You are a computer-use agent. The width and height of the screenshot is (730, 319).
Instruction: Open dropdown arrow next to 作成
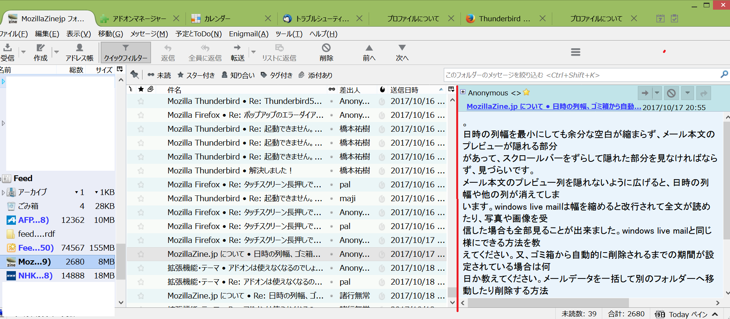(57, 52)
